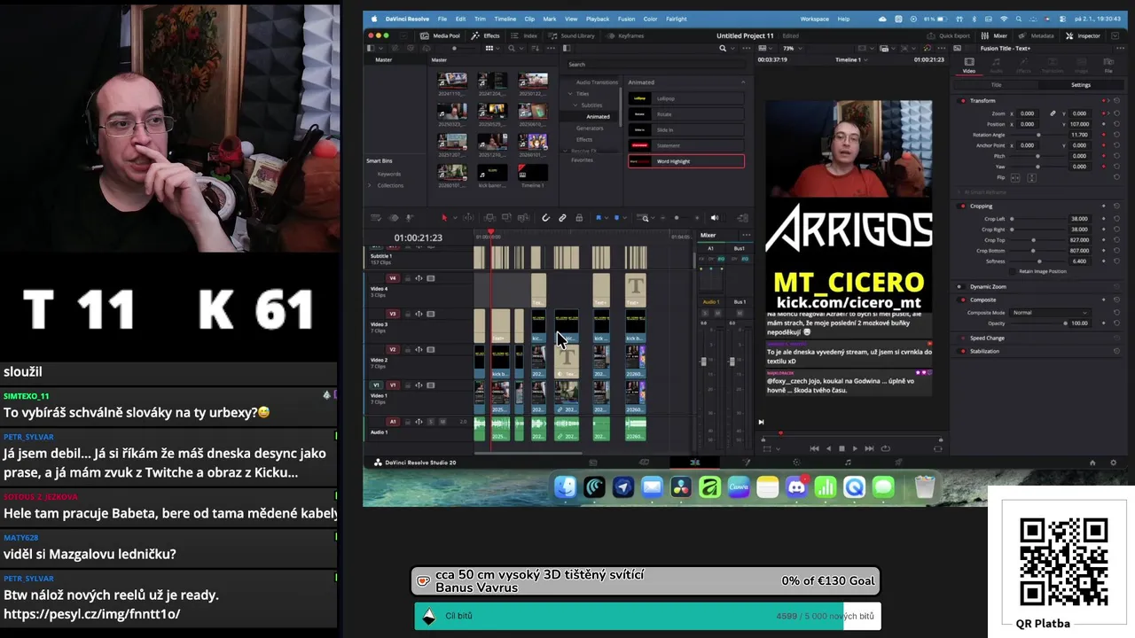
Task: Click the Flip Horizontal button in the Inspector
Action: (1015, 177)
